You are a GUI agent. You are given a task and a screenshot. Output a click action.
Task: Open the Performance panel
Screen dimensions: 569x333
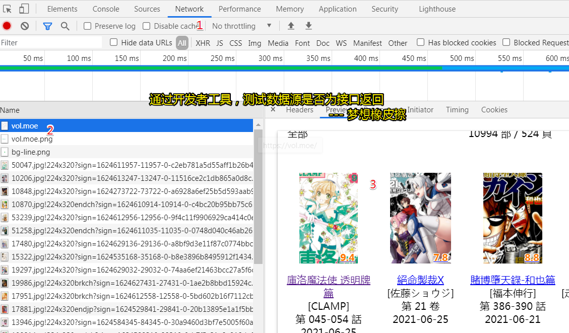tap(239, 9)
